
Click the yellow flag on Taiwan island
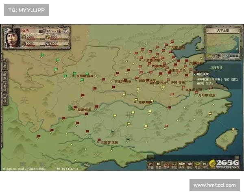pyautogui.click(x=233, y=129)
